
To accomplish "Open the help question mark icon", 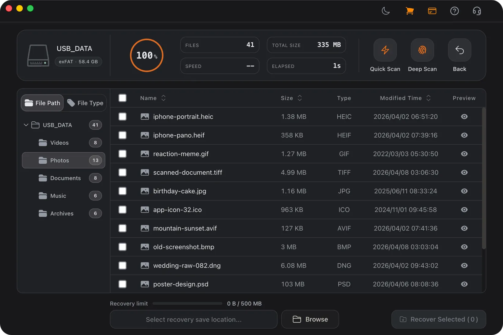I will tap(455, 11).
